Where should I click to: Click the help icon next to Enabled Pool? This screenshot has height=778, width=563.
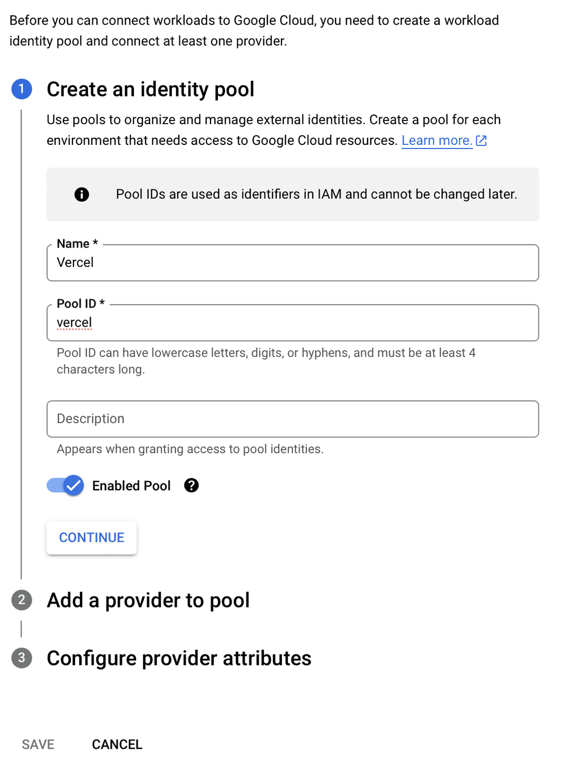(x=191, y=486)
